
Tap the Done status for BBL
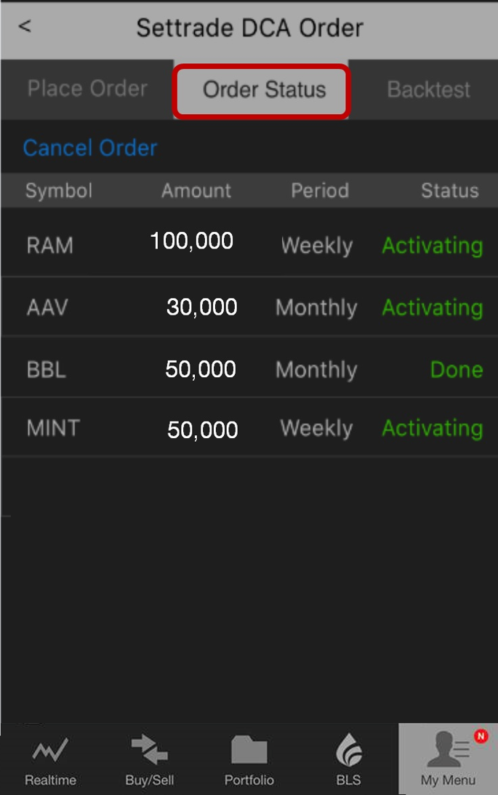point(456,369)
